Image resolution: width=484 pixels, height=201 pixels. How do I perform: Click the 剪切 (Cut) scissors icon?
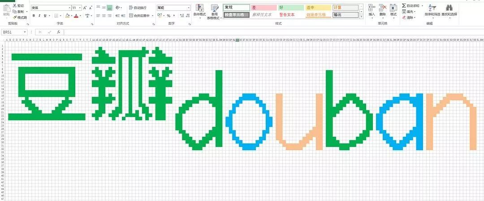pyautogui.click(x=14, y=5)
